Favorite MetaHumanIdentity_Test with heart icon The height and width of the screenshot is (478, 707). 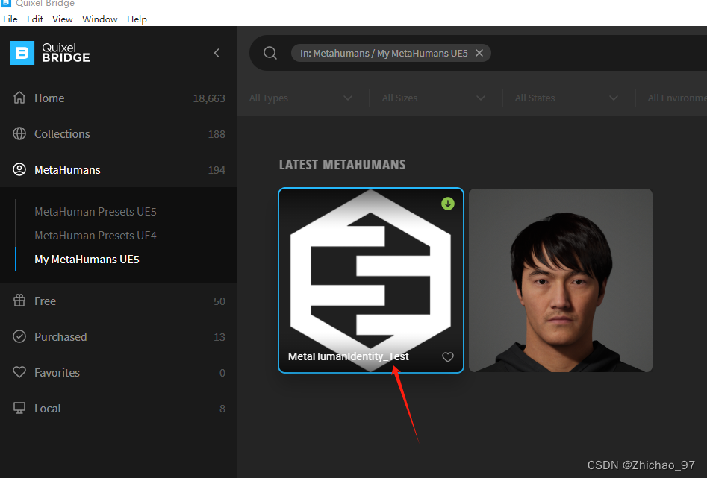tap(448, 356)
